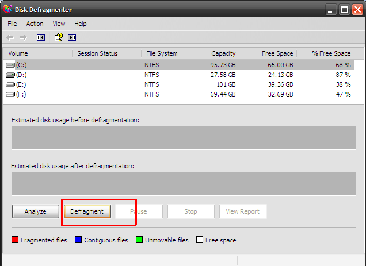Click the blue Contiguous files swatch

point(78,240)
